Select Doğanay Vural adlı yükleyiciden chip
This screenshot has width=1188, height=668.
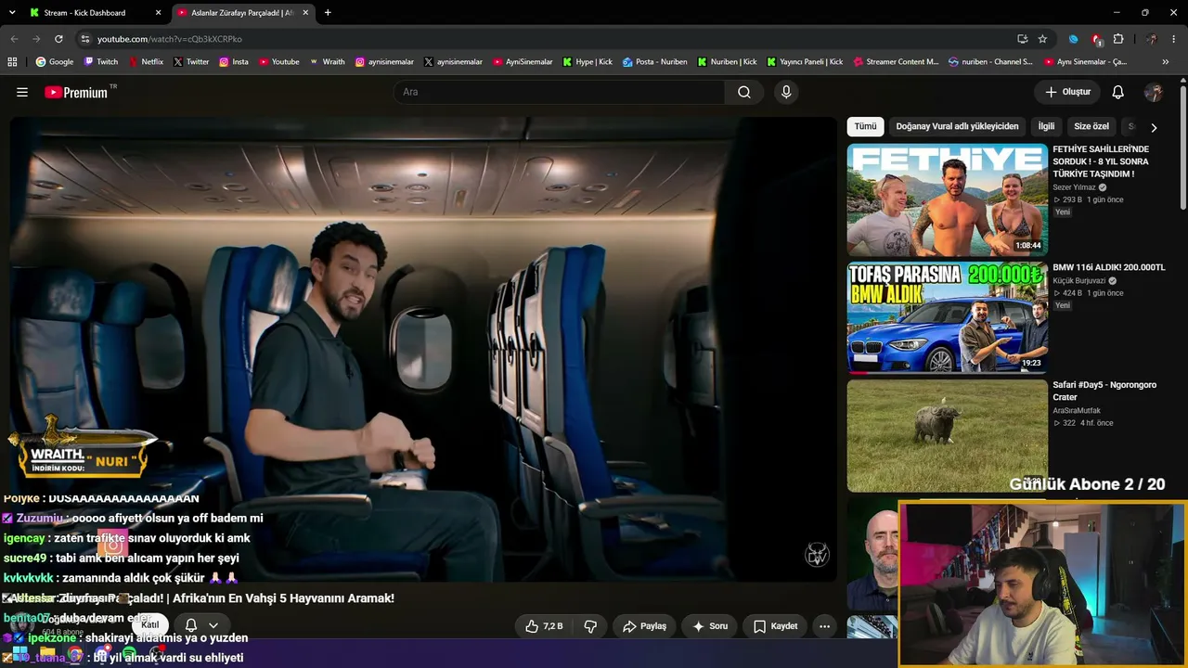coord(957,126)
